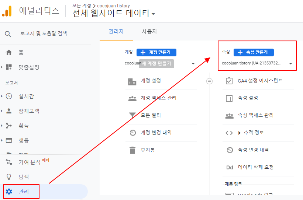Click the Analytics logo icon
Screen dimensions: 303x200
pyautogui.click(x=7, y=11)
